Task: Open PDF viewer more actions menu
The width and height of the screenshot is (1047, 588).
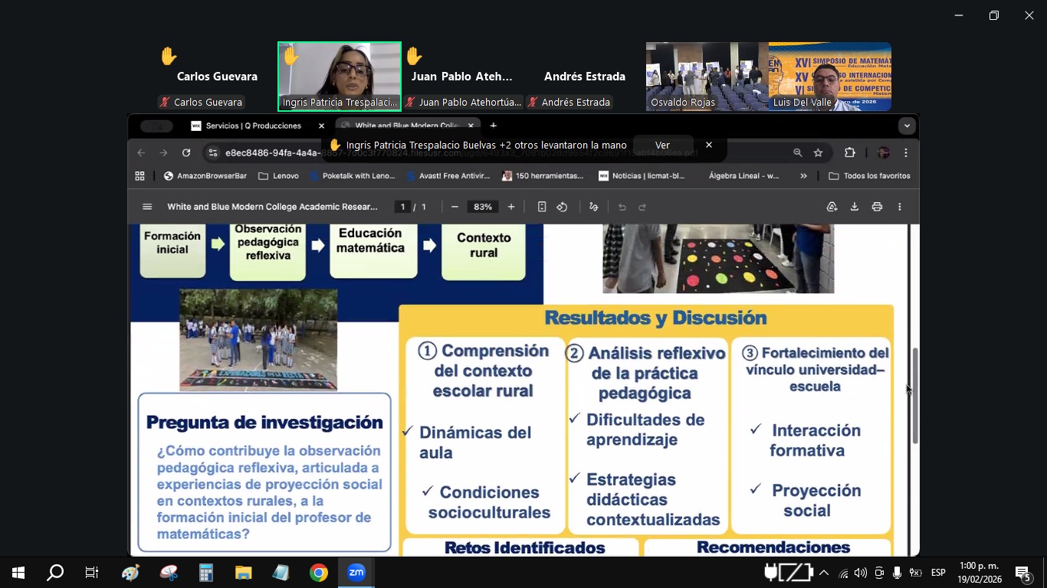Action: click(900, 207)
